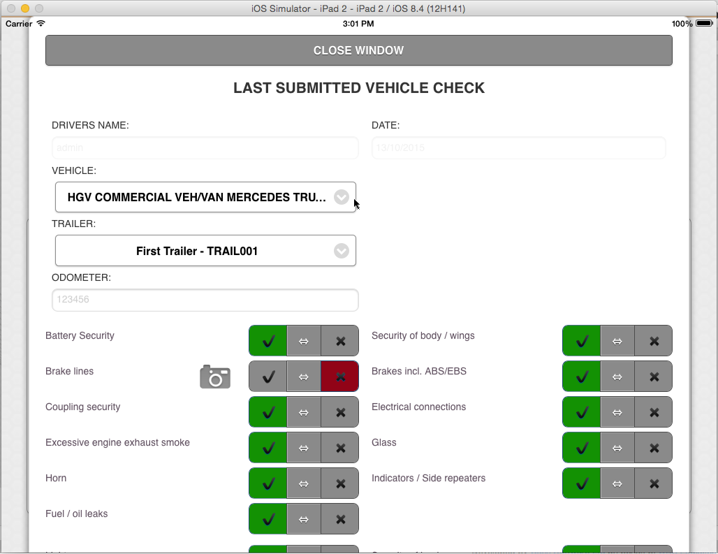The image size is (718, 554).
Task: Select arrows option for Excessive engine exhaust smoke
Action: click(304, 448)
